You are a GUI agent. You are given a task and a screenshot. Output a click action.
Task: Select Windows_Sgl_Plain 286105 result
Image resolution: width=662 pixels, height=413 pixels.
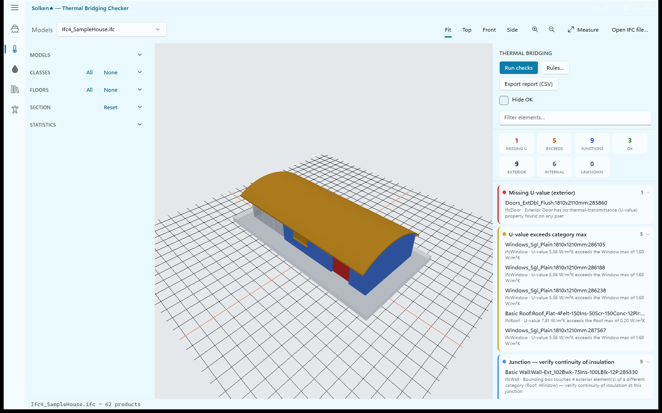pos(576,251)
